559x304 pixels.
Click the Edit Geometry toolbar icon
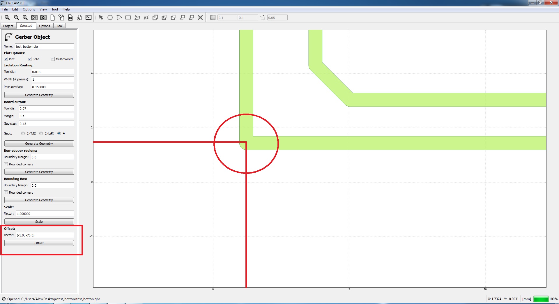(61, 17)
